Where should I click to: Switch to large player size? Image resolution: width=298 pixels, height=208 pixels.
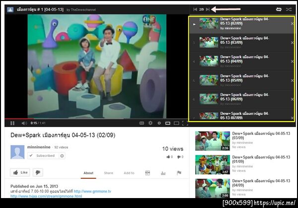point(176,123)
